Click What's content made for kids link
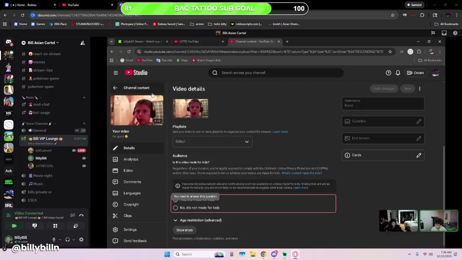 click(x=302, y=173)
